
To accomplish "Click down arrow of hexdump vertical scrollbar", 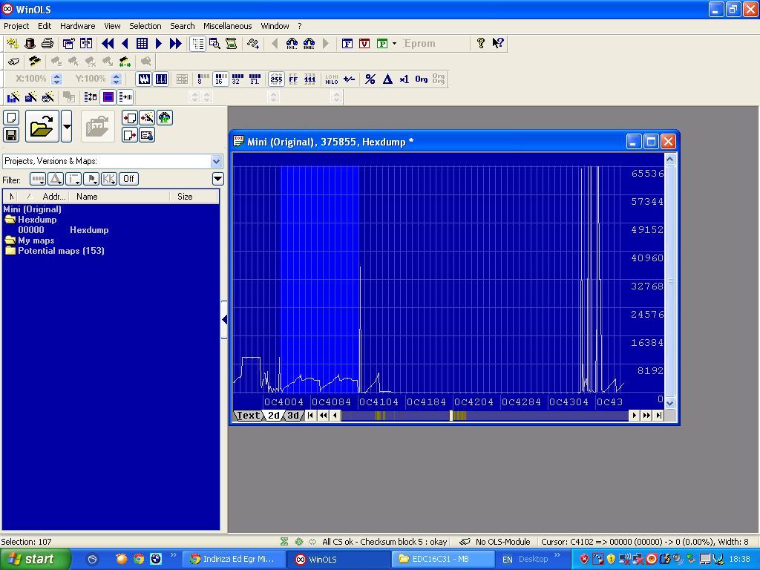I will click(x=670, y=403).
